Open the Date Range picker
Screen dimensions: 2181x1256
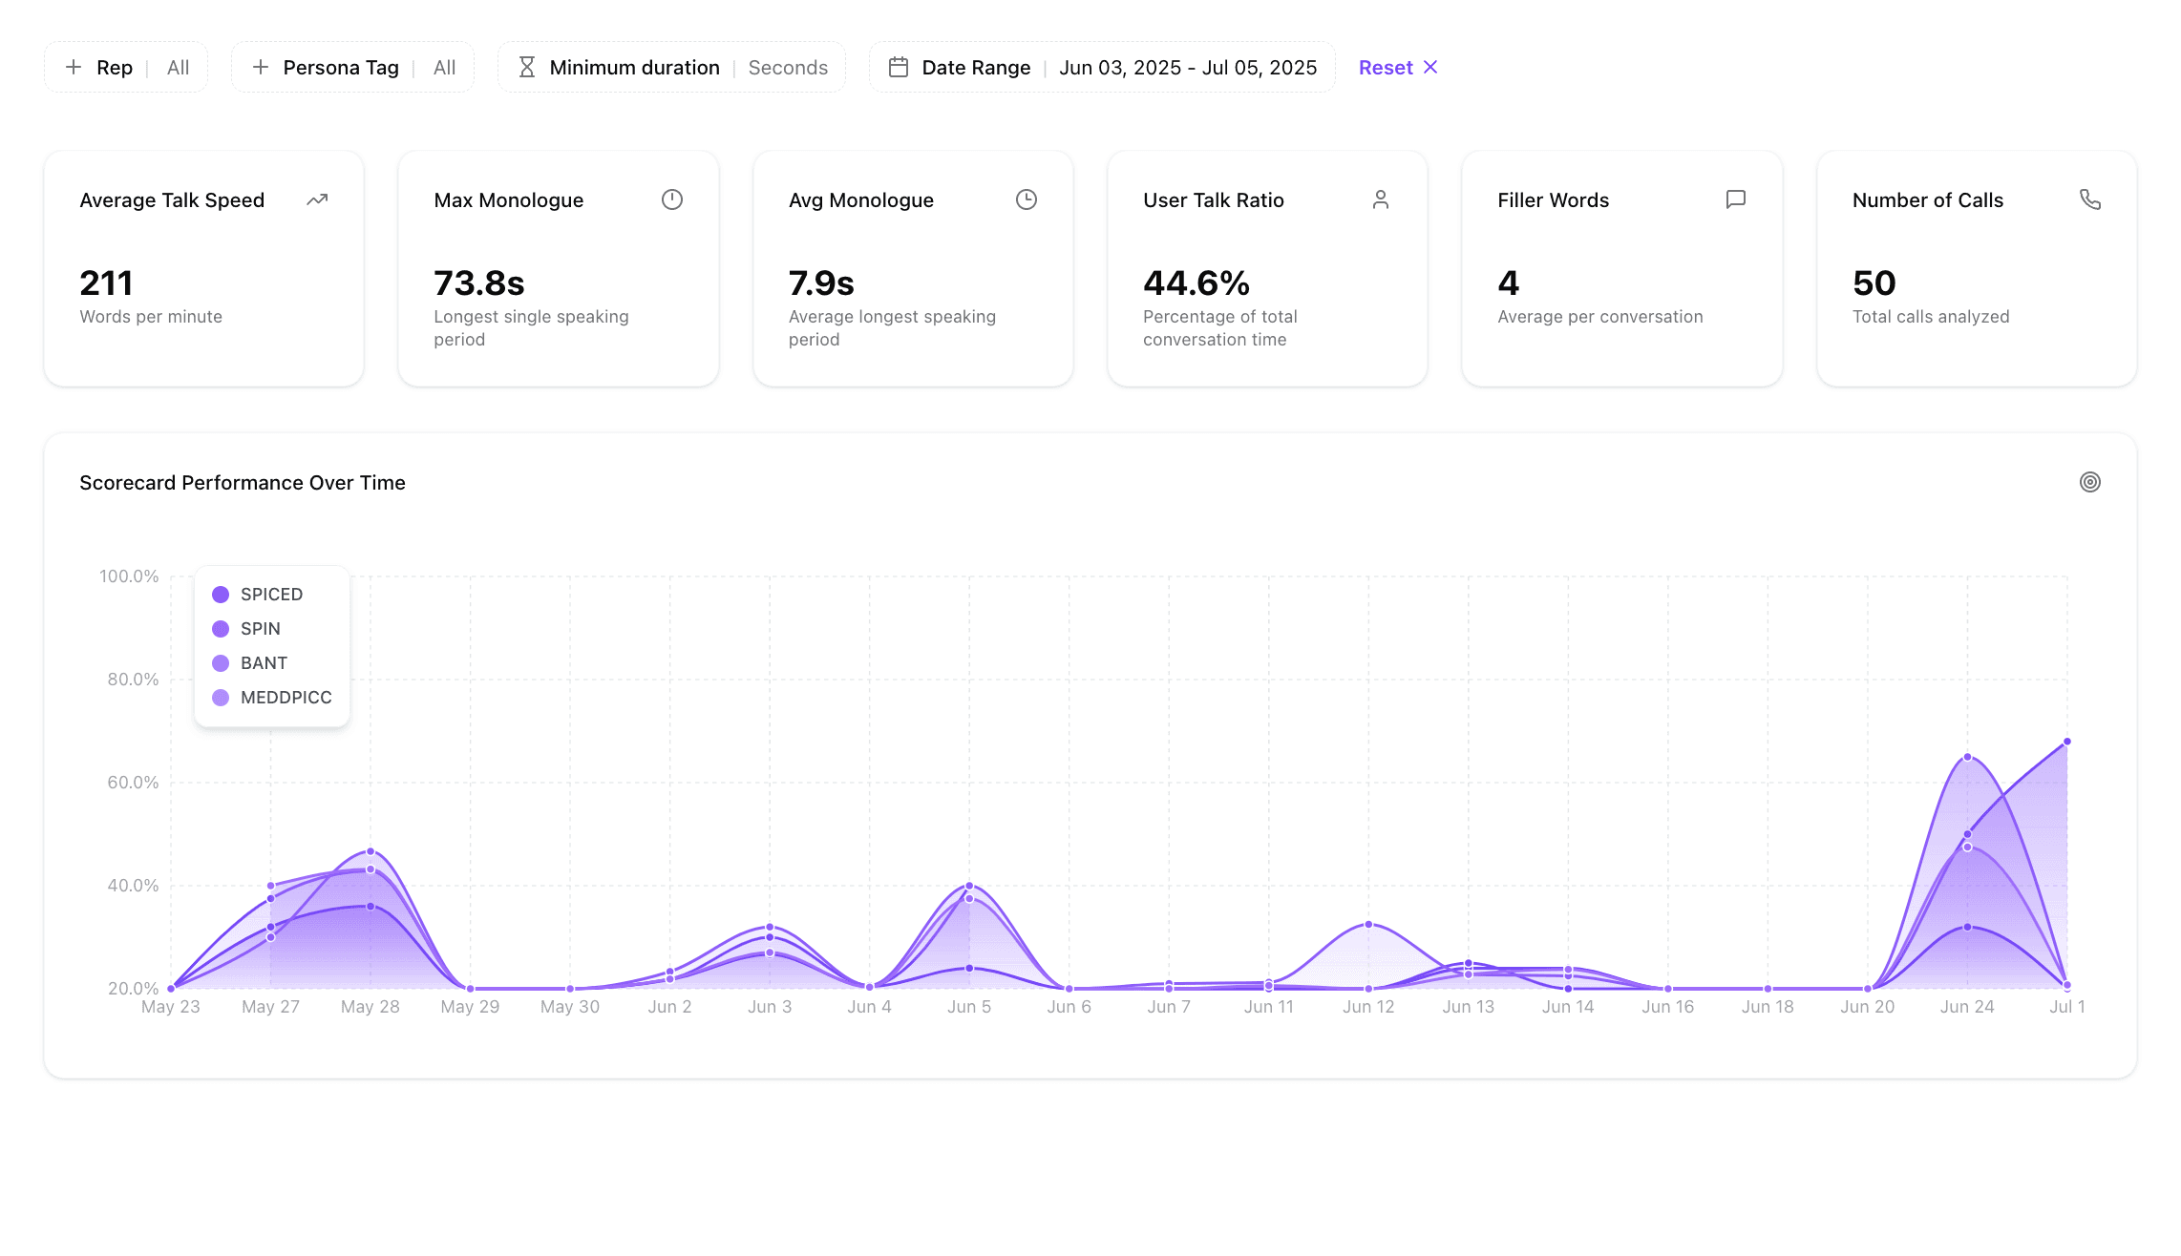(1102, 67)
